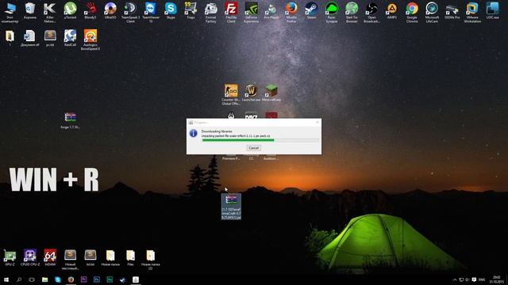
Task: Select the AIMP3 desktop shortcut
Action: point(391,10)
